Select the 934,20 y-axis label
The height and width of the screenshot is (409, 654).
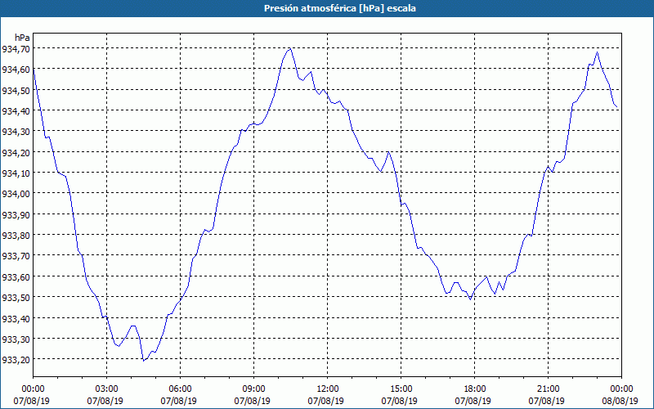(x=16, y=153)
